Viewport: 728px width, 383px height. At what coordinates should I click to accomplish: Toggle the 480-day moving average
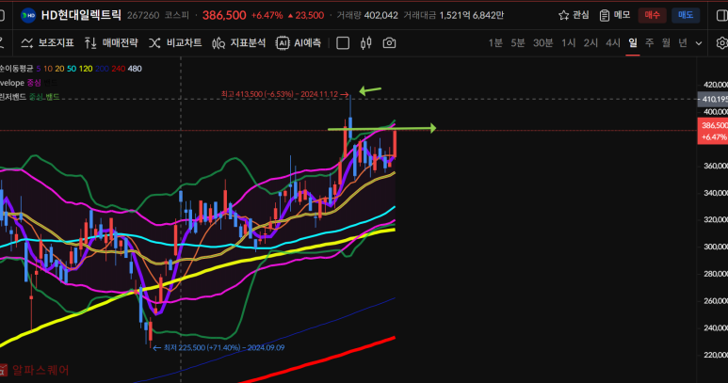(x=135, y=69)
